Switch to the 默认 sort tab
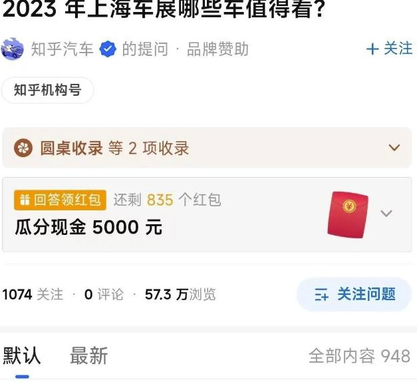 click(x=22, y=355)
